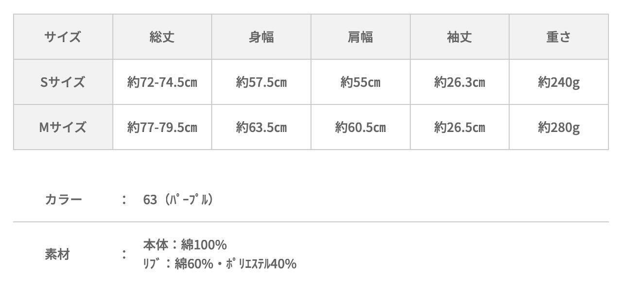622x281 pixels.
Task: Click the カラー label
Action: [x=64, y=199]
